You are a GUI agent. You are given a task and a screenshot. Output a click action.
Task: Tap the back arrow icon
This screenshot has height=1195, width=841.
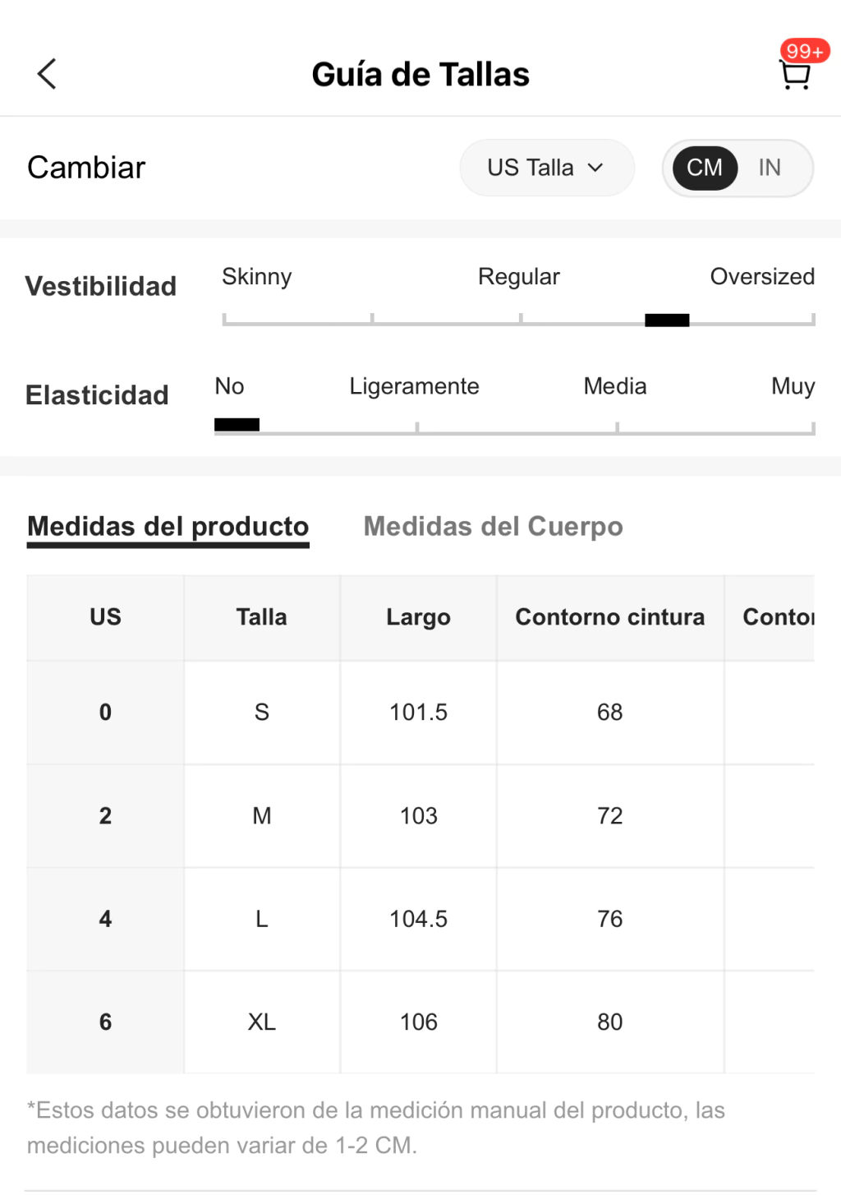47,74
